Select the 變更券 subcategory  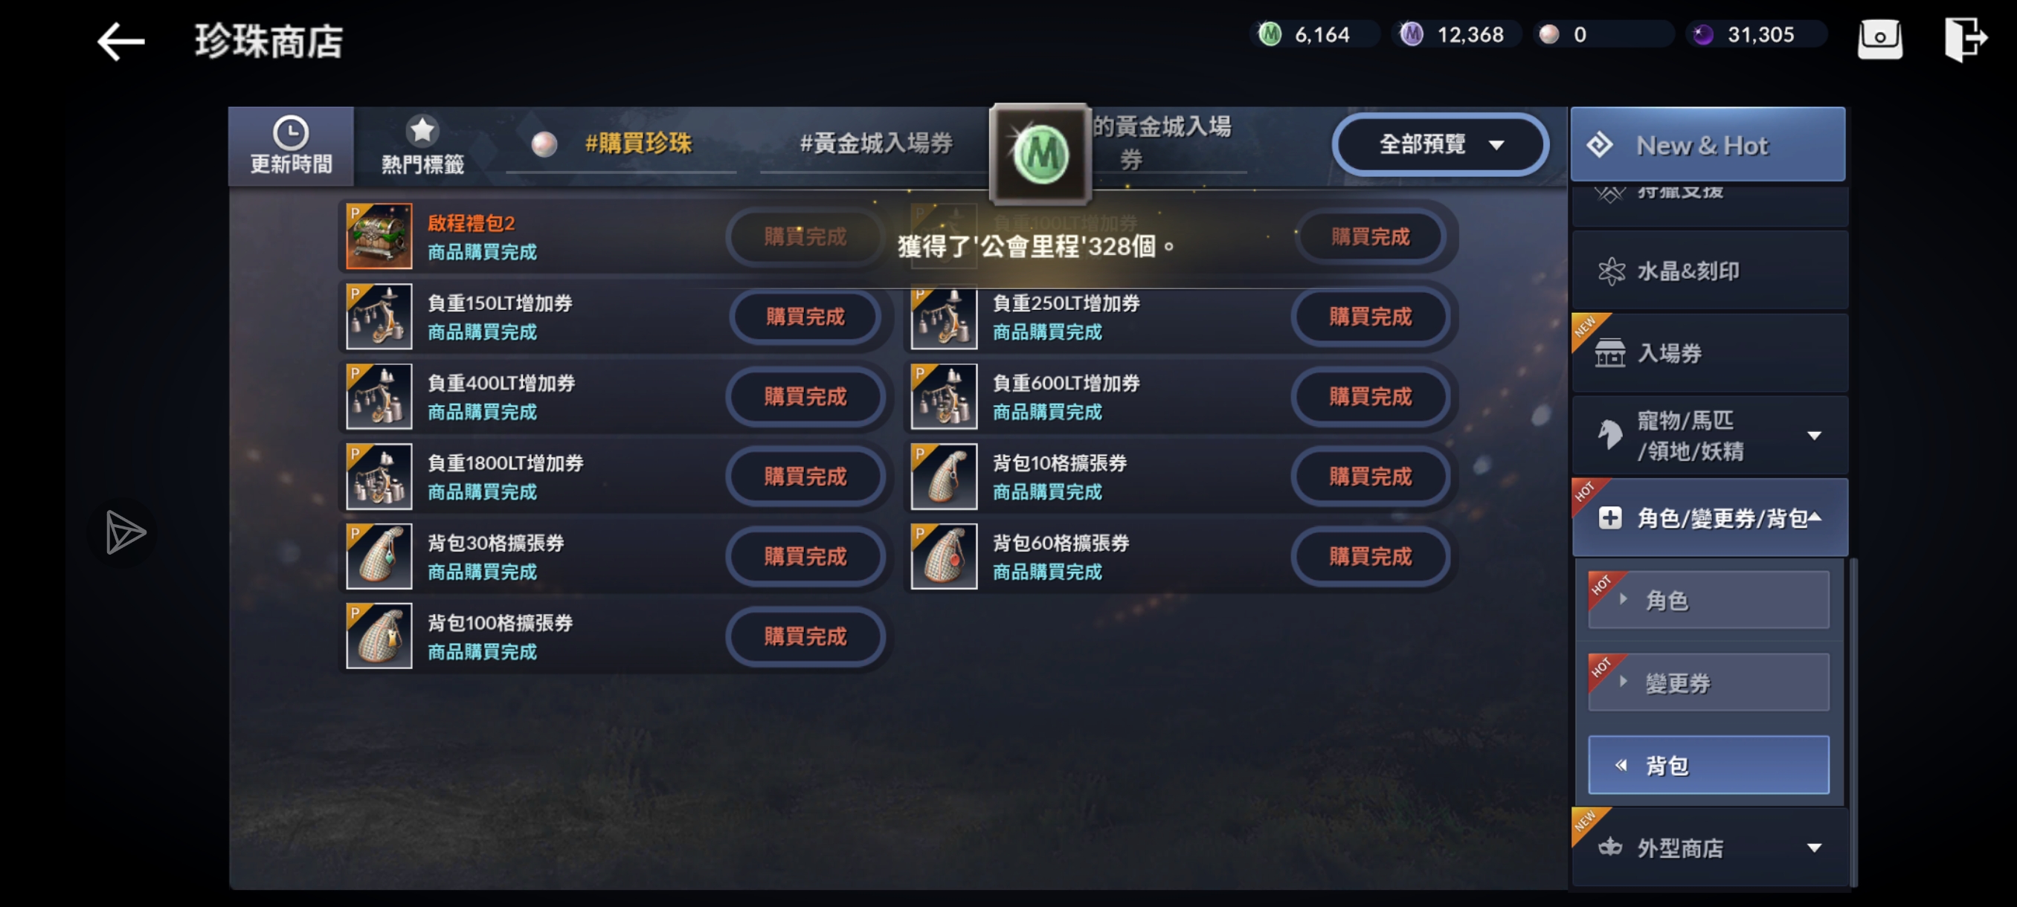click(x=1708, y=682)
